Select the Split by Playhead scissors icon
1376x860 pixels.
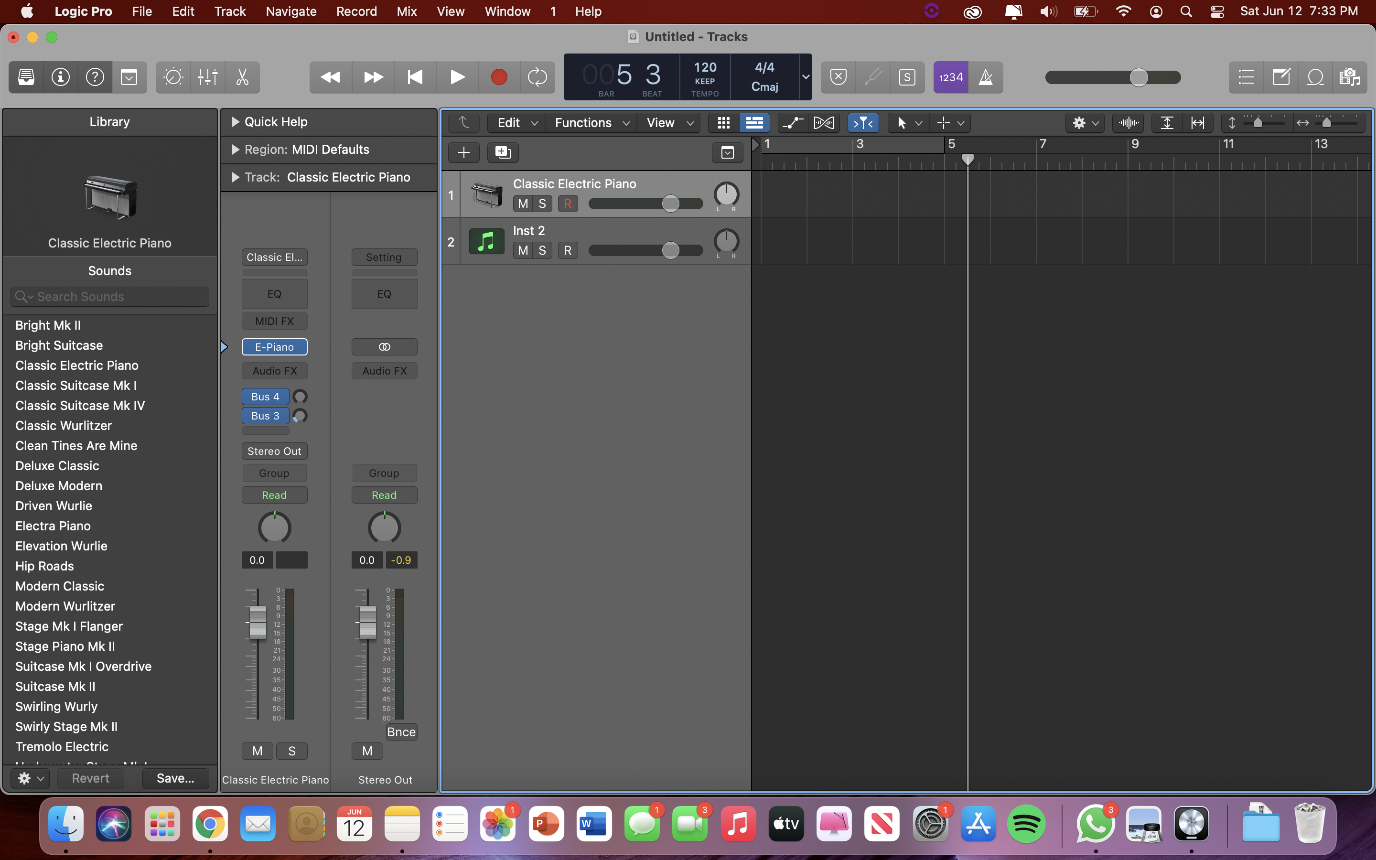click(242, 77)
